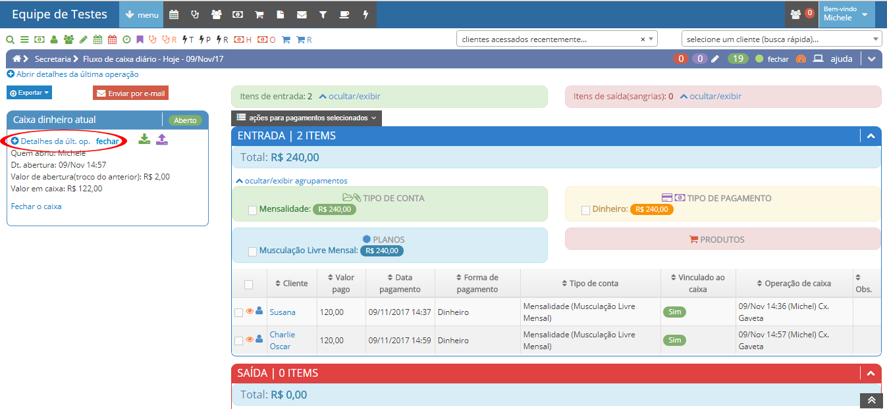Collapse the ENTRADA section with its chevron
Image resolution: width=887 pixels, height=409 pixels.
(871, 136)
